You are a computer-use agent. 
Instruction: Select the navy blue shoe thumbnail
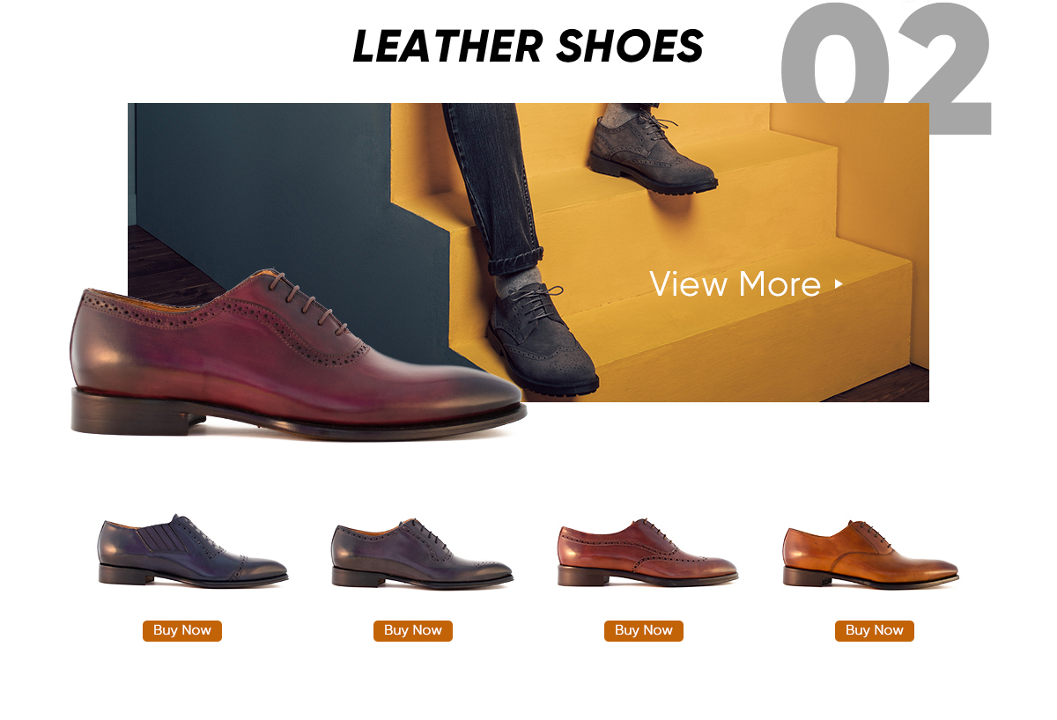[192, 551]
